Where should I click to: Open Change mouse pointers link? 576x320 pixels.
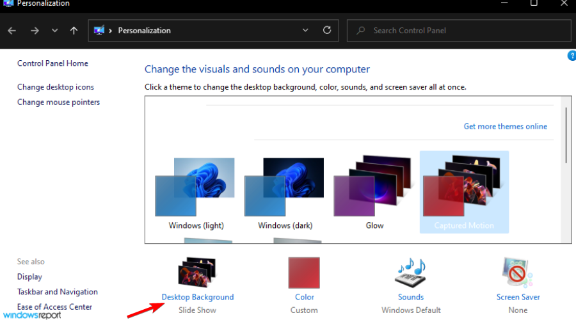coord(58,102)
